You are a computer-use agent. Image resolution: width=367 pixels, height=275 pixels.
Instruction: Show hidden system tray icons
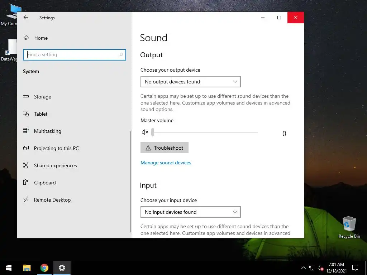(303, 268)
